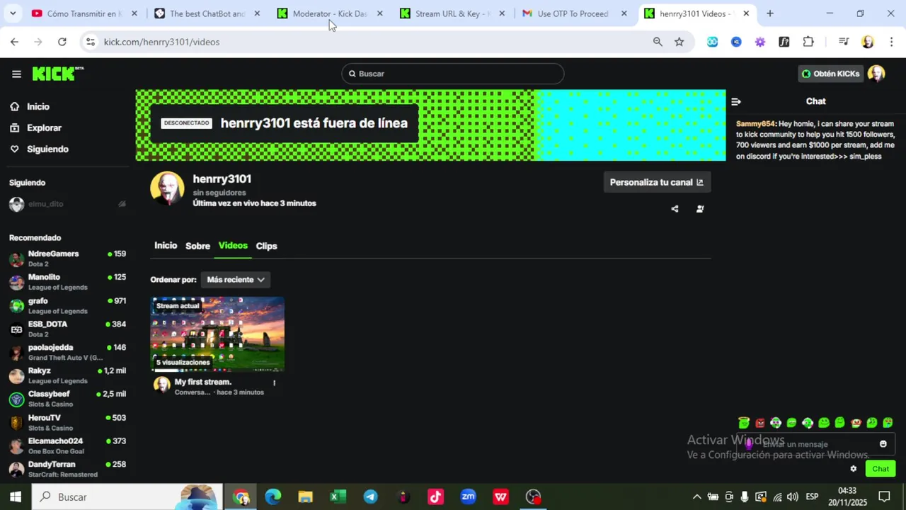Open the Extensions puzzle icon
Viewport: 906px width, 510px height.
point(808,42)
